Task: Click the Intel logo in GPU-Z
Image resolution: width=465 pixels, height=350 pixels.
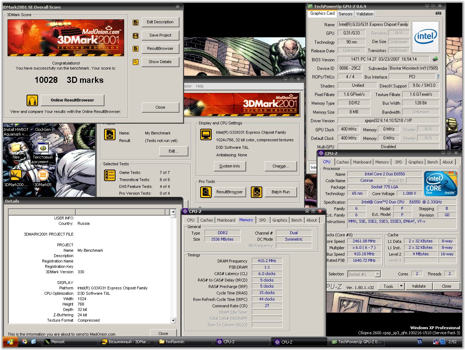Action: [426, 37]
